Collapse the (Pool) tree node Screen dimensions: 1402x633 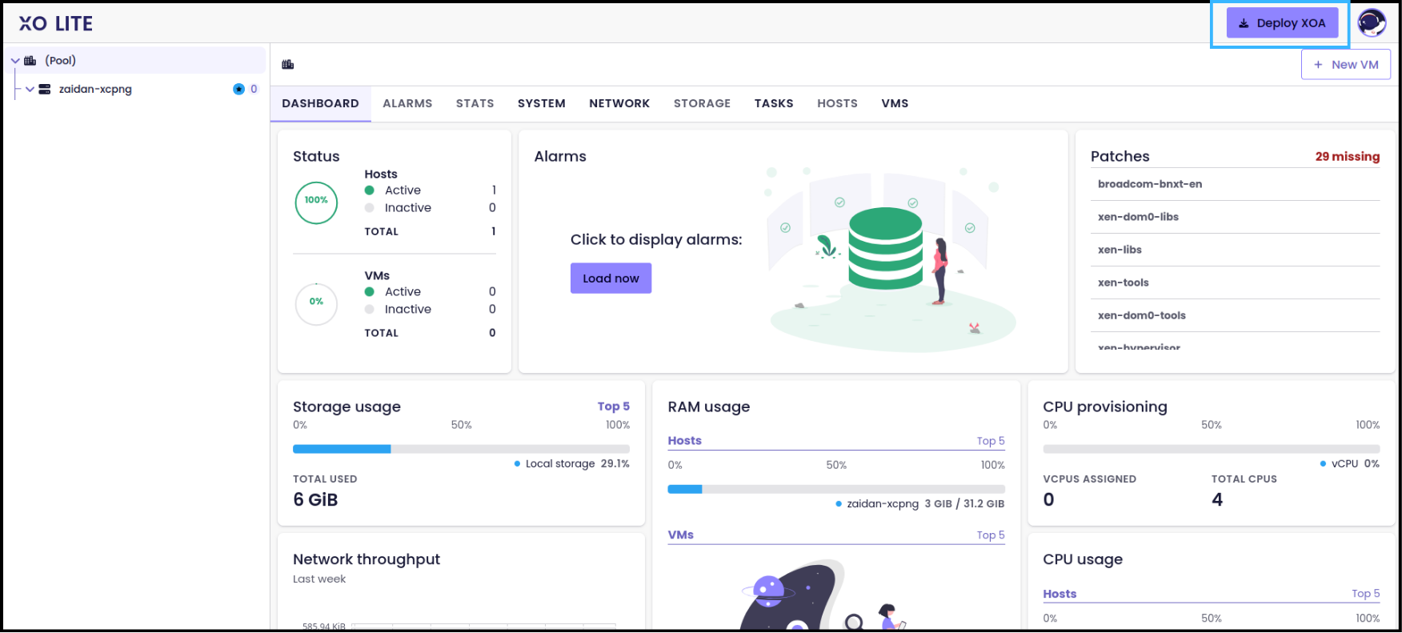pos(15,61)
